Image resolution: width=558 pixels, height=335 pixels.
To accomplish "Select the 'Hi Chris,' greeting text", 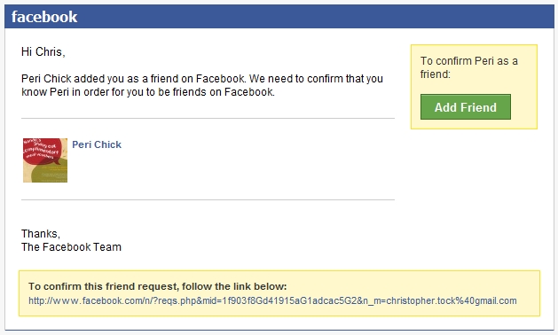I will click(43, 52).
